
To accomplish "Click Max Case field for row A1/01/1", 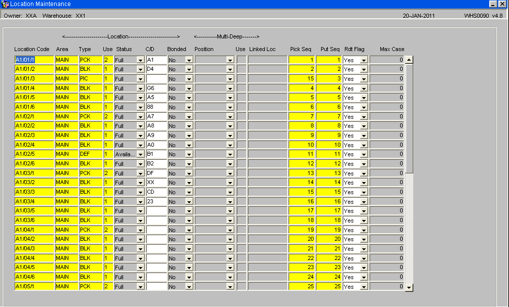I will click(386, 60).
